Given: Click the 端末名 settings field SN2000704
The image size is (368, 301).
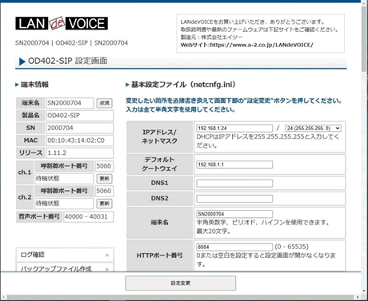Looking at the screenshot, I should coord(234,214).
